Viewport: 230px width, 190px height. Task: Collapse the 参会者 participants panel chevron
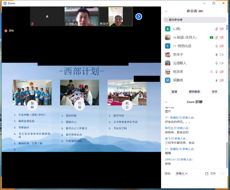166,11
